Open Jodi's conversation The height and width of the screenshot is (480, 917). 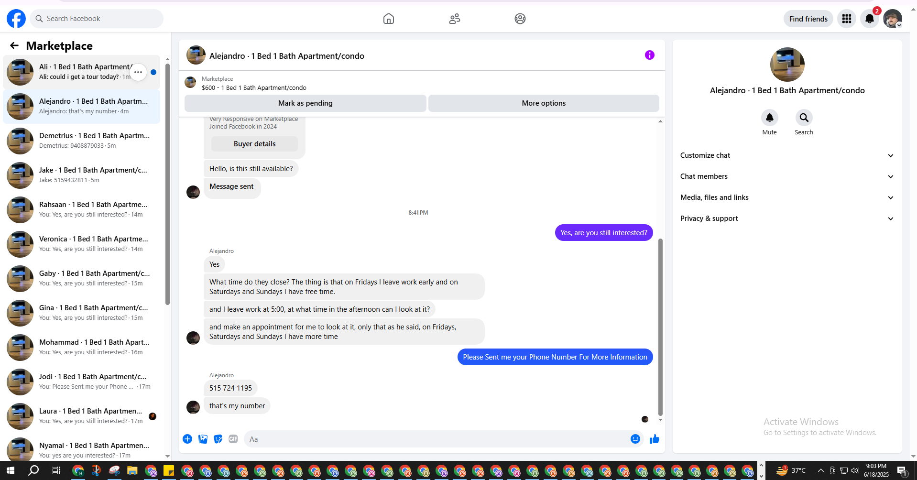(x=81, y=382)
